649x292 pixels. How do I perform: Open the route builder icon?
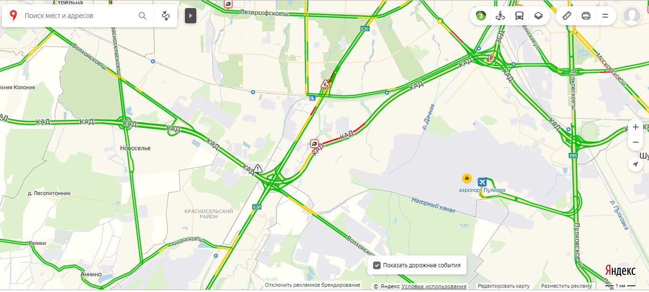coord(166,16)
